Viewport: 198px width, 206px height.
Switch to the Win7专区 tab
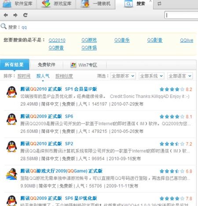[x=85, y=65]
